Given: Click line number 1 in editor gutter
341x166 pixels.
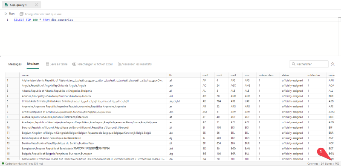Looking at the screenshot, I should (x=7, y=20).
